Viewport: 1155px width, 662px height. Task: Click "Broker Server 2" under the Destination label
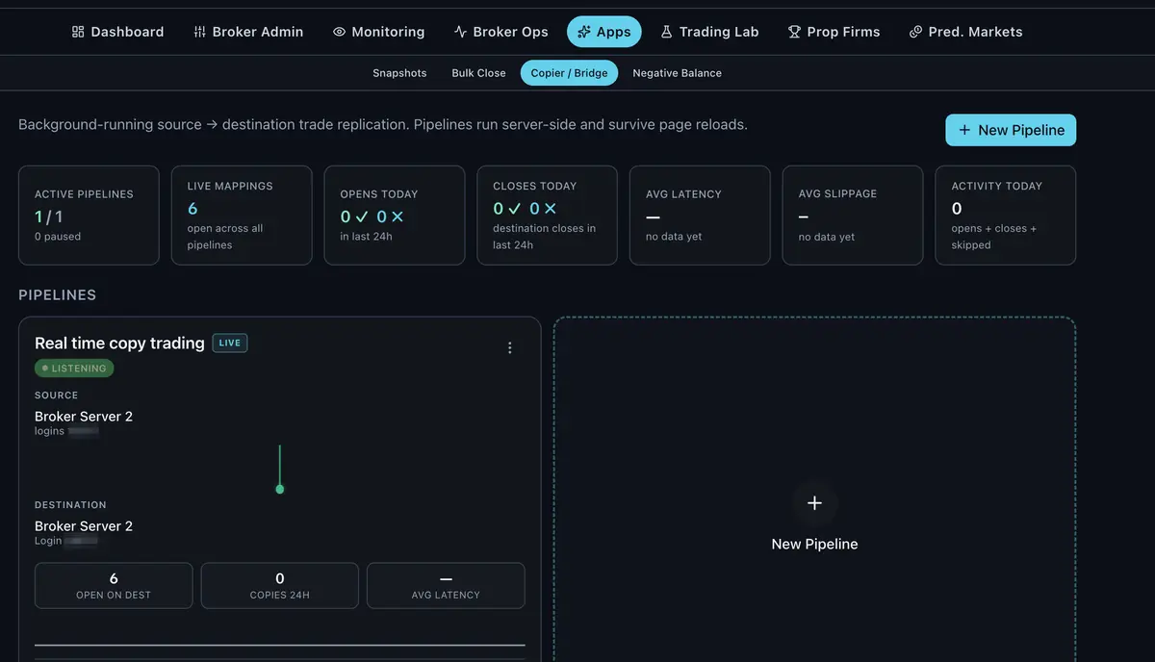point(84,526)
